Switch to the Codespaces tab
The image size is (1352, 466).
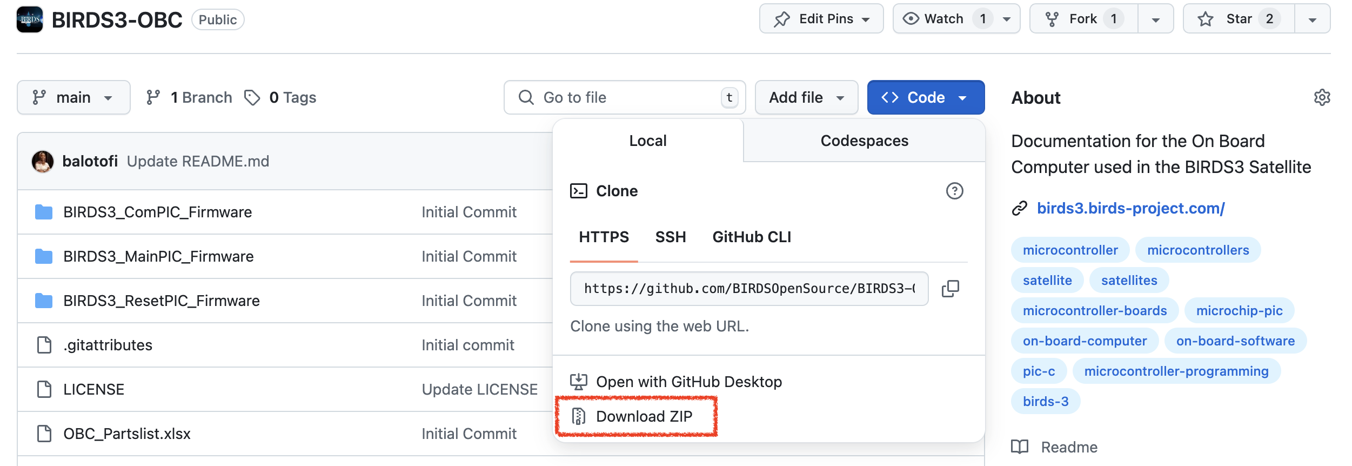pos(864,141)
